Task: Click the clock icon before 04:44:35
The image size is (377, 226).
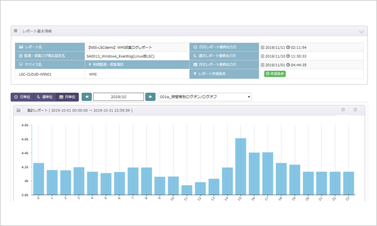Action: (288, 65)
